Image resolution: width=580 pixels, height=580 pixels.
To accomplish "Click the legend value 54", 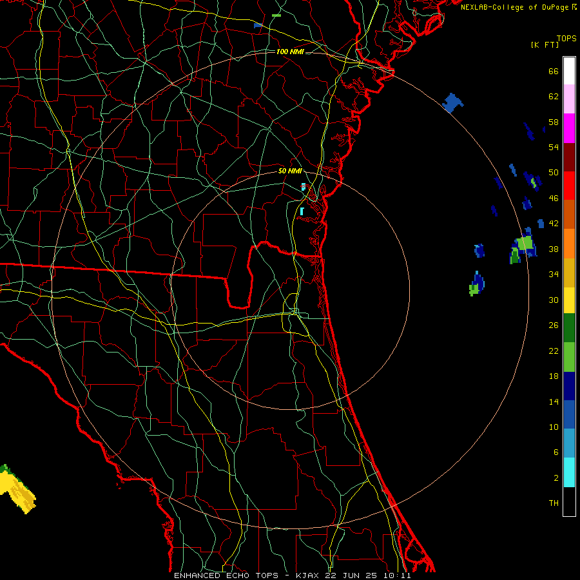I will tap(554, 147).
